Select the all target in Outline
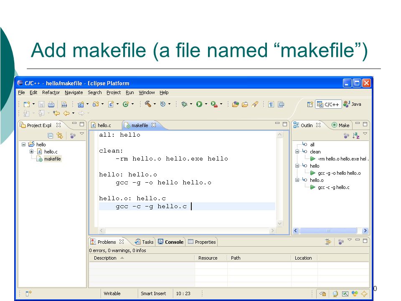 [312, 144]
